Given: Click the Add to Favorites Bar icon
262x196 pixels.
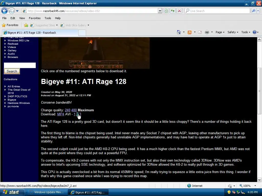Looking at the screenshot, I should click(26, 25).
